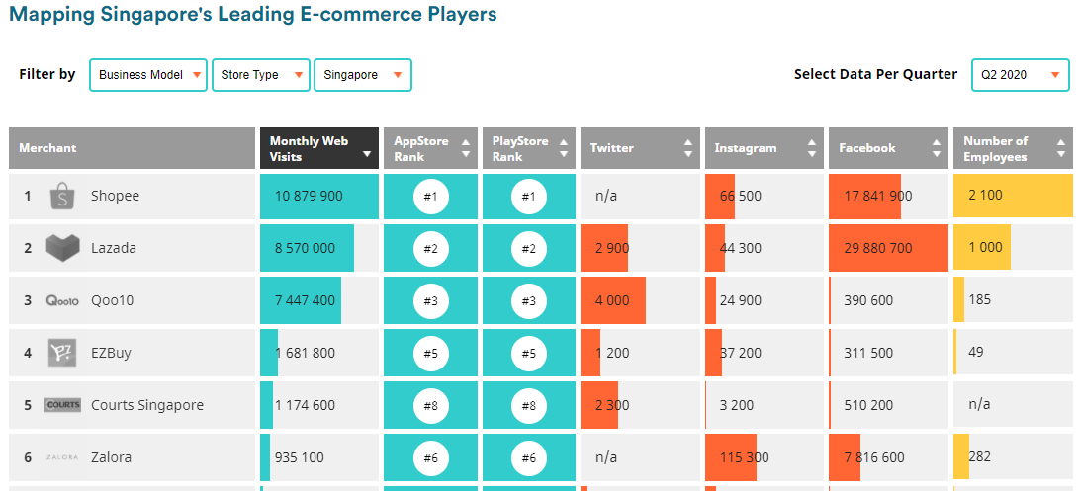Screen dimensions: 1080x491
Task: Click Courts Singapore PlayStore rank #8 badge
Action: point(528,406)
